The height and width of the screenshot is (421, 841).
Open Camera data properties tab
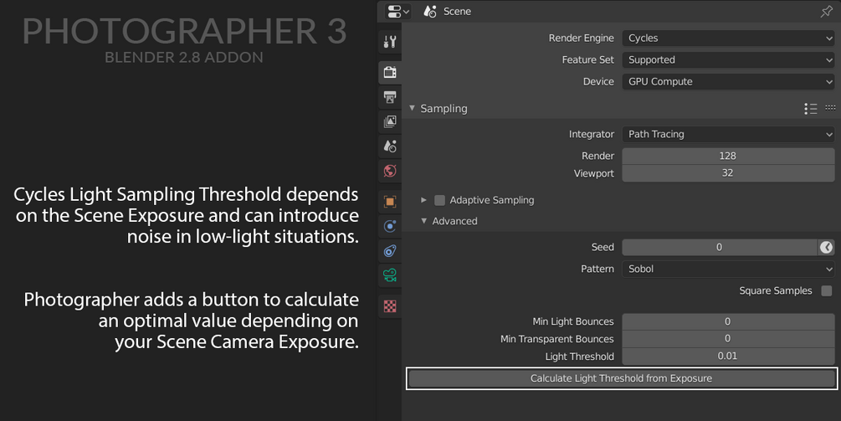(390, 275)
